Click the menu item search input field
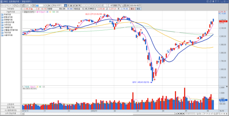The width and height of the screenshot is (229, 116). pyautogui.click(x=6, y=6)
